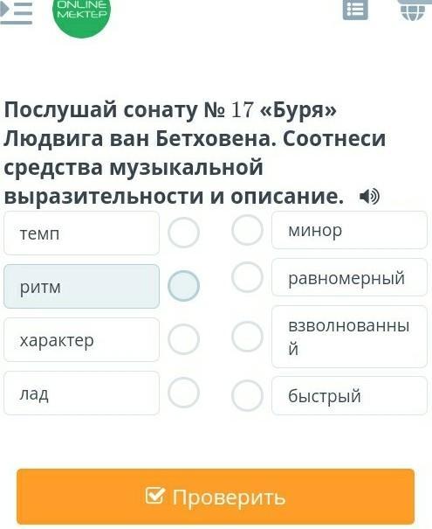The width and height of the screenshot is (432, 529).
Task: Play the audio speaker icon
Action: pos(369,197)
